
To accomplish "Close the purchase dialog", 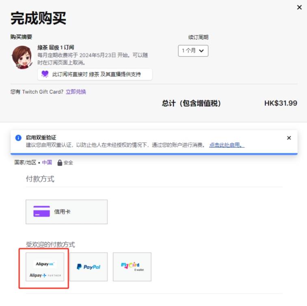I will (x=299, y=7).
